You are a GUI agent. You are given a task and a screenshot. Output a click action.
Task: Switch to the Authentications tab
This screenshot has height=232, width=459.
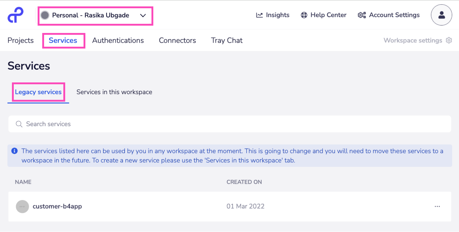point(118,40)
